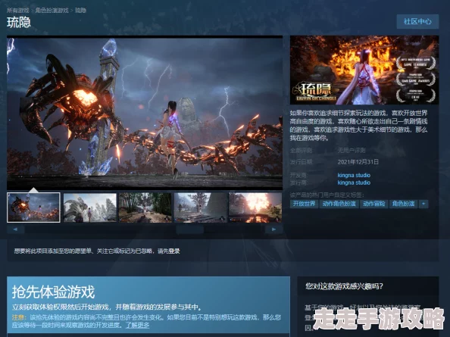
Task: Click the left arrow of the screenshot carousel
Action: pyautogui.click(x=15, y=229)
